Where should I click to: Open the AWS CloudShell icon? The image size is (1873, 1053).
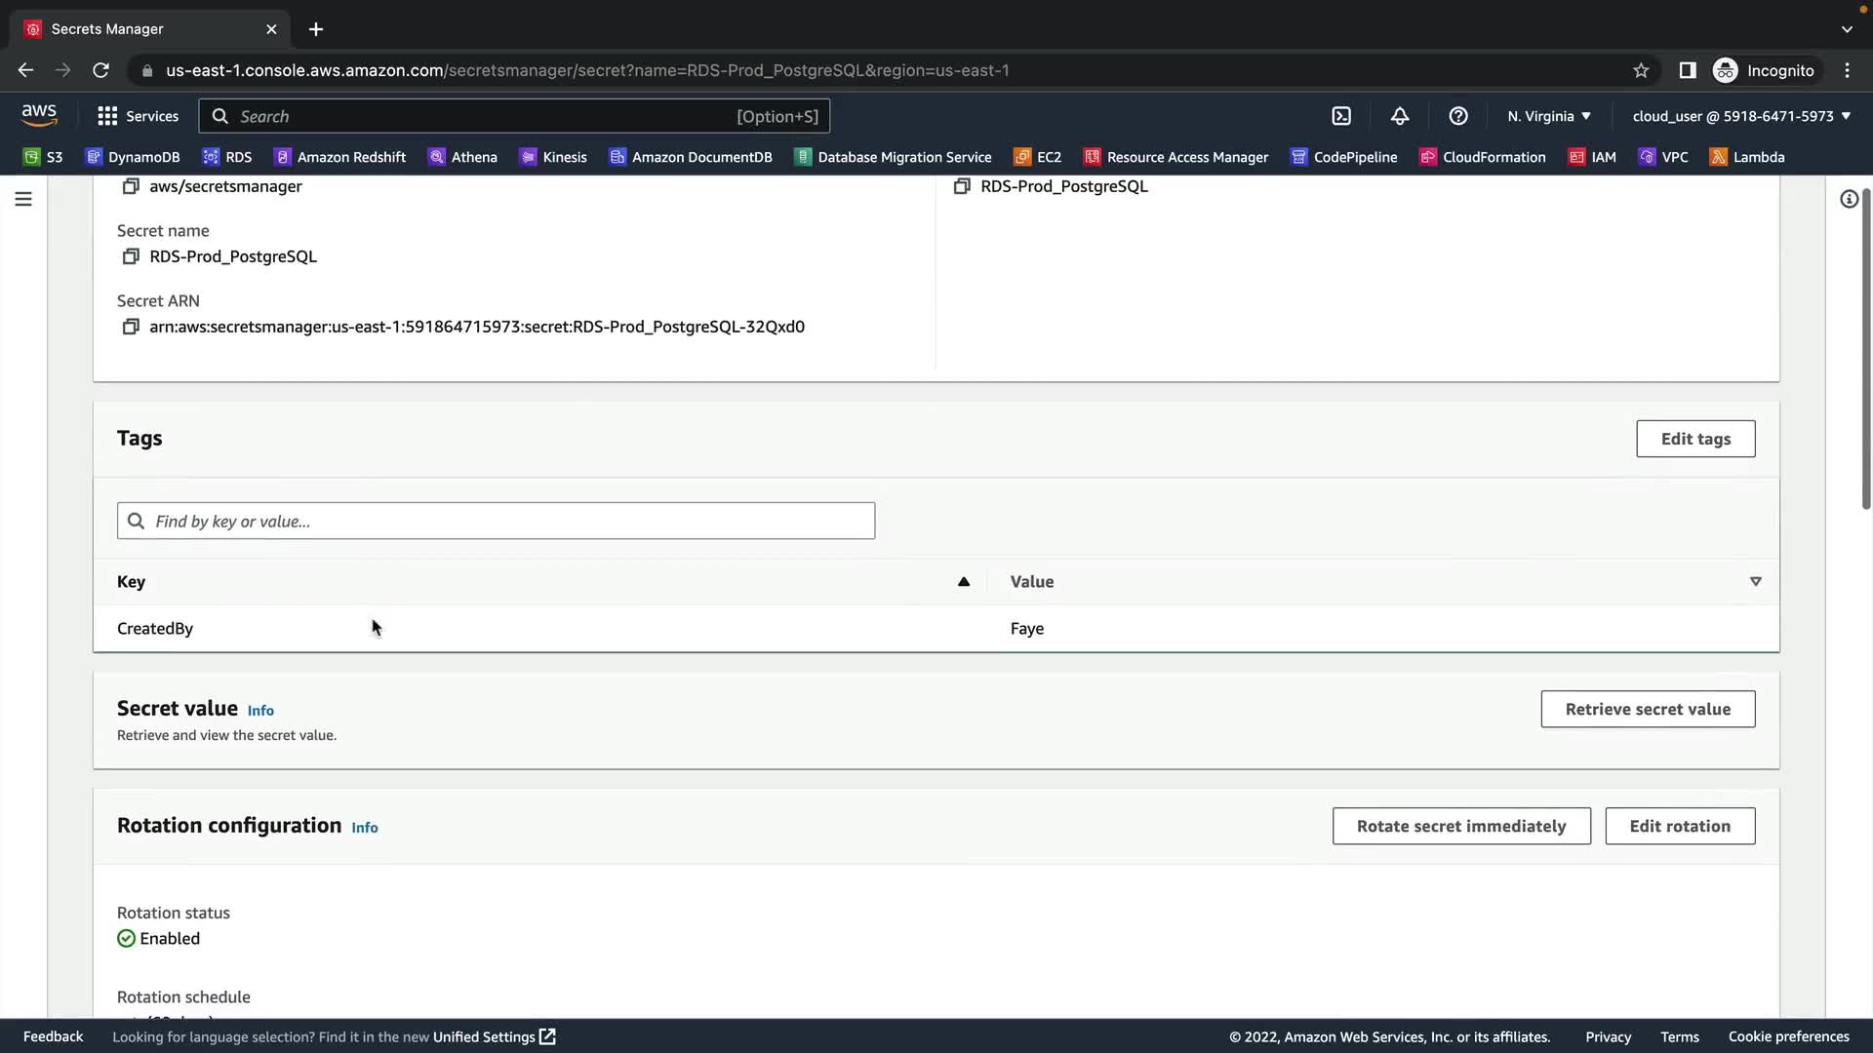[1341, 116]
